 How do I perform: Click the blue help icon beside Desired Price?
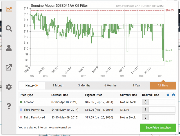click(174, 95)
